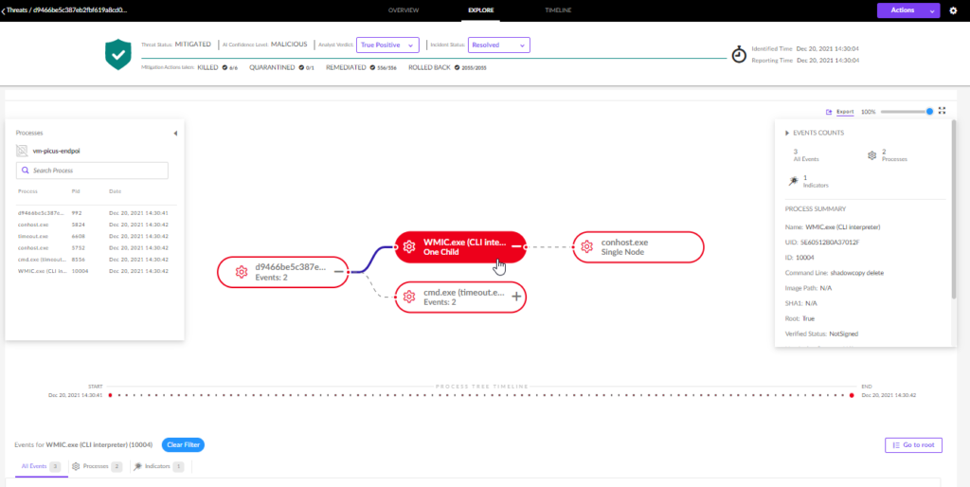
Task: Click the Clear Filter button
Action: tap(183, 444)
